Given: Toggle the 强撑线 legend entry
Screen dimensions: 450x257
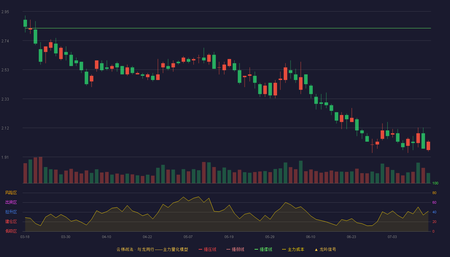Looking at the screenshot, I should pos(263,249).
